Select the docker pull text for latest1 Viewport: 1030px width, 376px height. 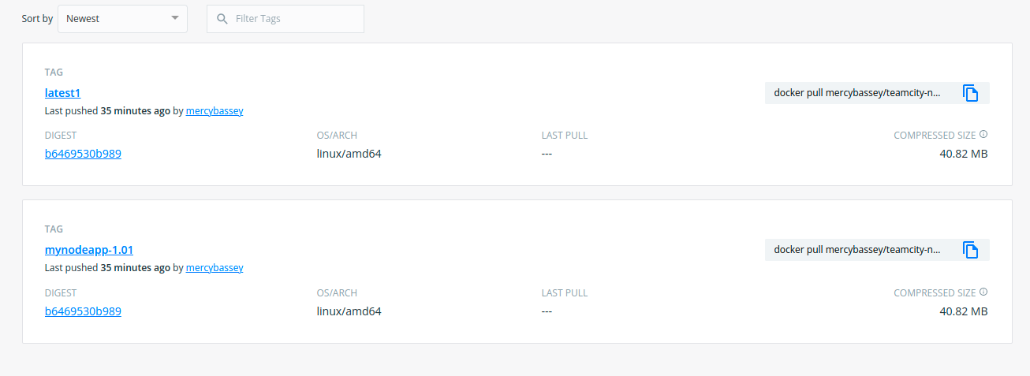tap(857, 93)
